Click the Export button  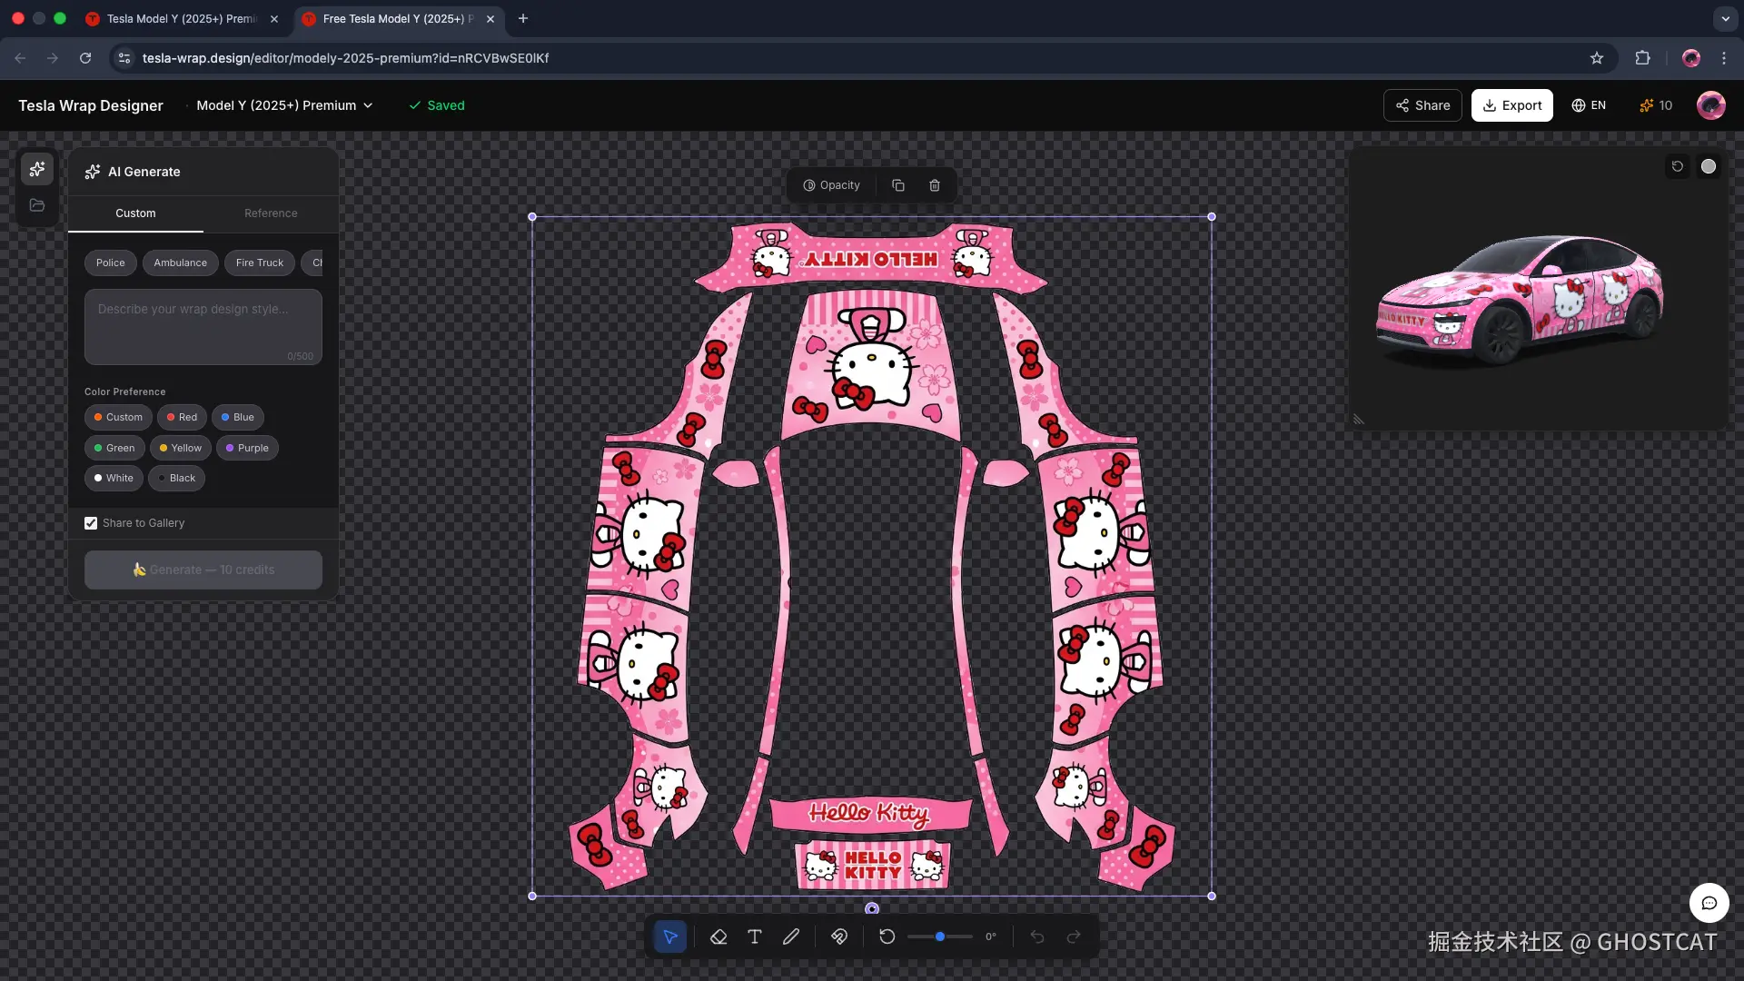(1512, 105)
